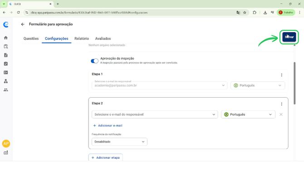The width and height of the screenshot is (304, 170).
Task: Click the Etapa 2 heading text
Action: coord(98,104)
